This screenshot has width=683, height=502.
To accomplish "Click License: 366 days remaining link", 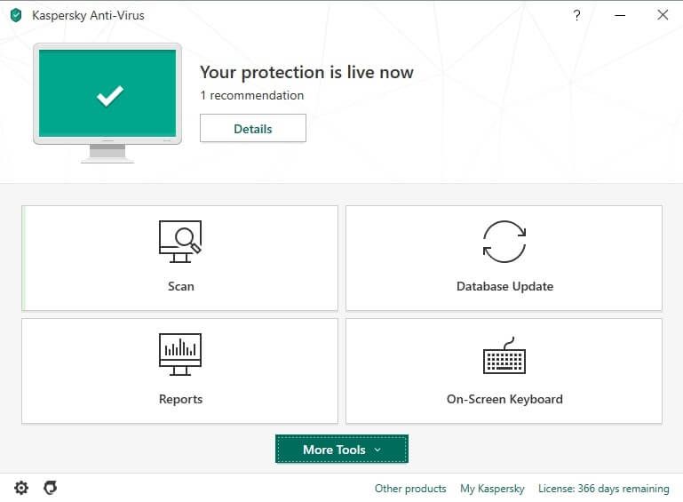I will pos(604,489).
